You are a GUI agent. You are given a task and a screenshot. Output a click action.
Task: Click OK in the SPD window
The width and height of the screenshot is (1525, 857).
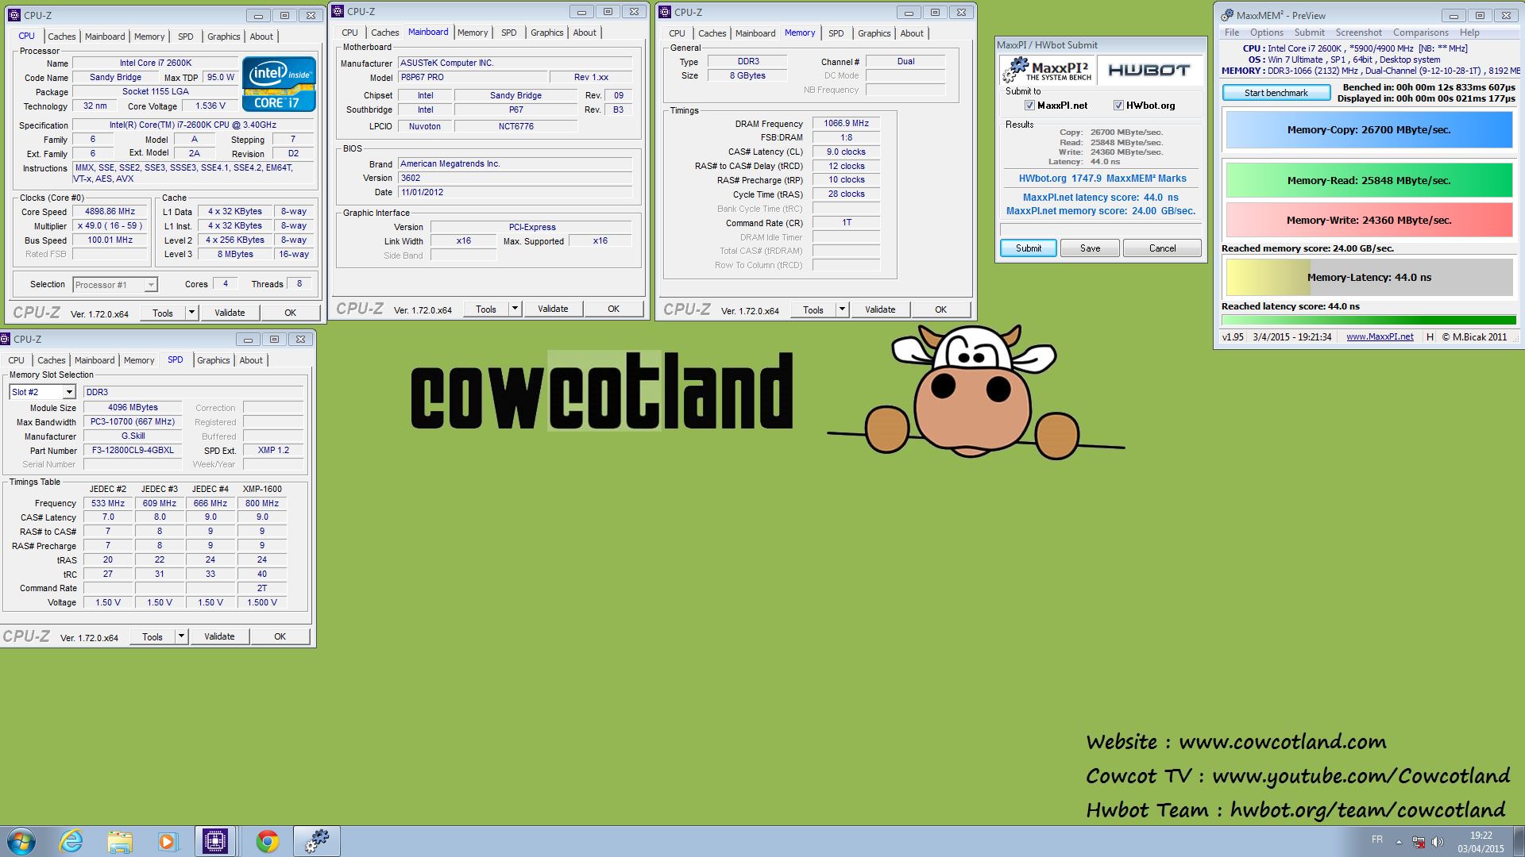click(280, 636)
